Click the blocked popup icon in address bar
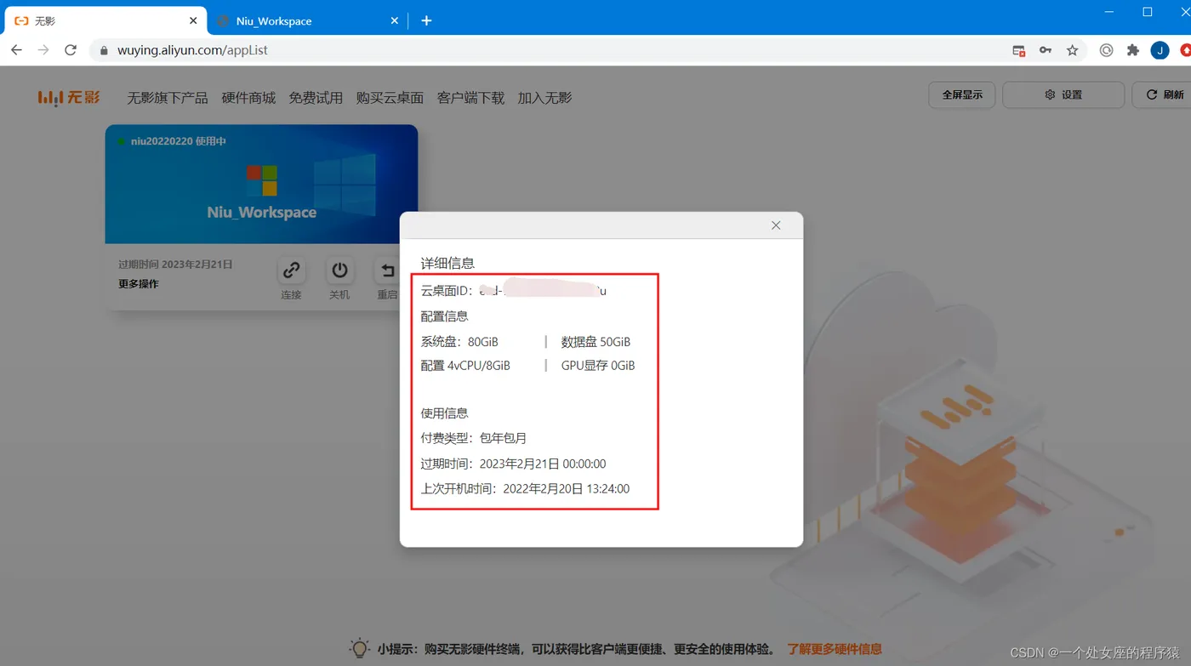 click(1018, 50)
